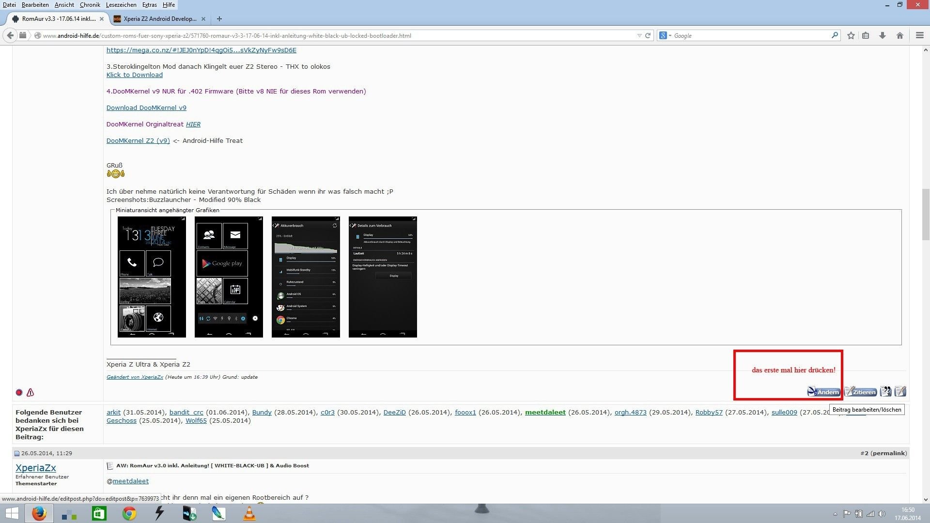Open a new tab with the plus button
Image resolution: width=930 pixels, height=523 pixels.
click(219, 19)
